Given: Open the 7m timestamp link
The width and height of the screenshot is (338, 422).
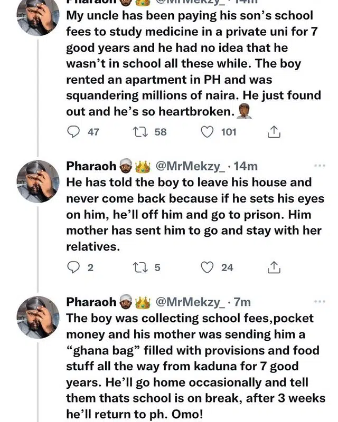Looking at the screenshot, I should (x=242, y=302).
